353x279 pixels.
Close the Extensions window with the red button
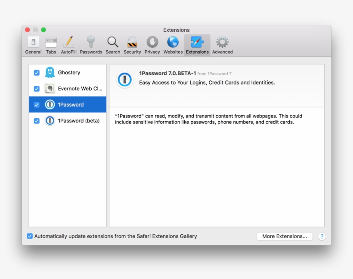28,30
